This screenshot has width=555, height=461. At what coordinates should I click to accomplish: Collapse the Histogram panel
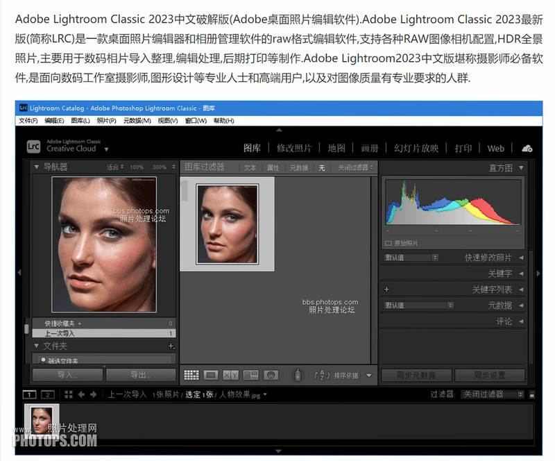[521, 167]
